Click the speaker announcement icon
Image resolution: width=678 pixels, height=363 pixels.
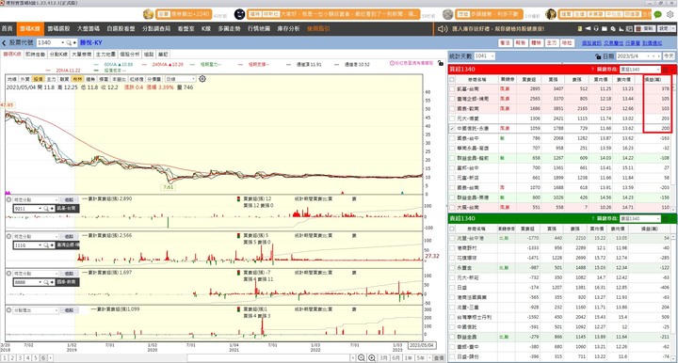coord(443,29)
